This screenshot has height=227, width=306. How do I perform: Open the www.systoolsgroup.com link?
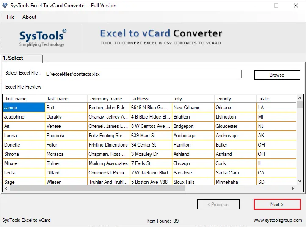(278, 220)
